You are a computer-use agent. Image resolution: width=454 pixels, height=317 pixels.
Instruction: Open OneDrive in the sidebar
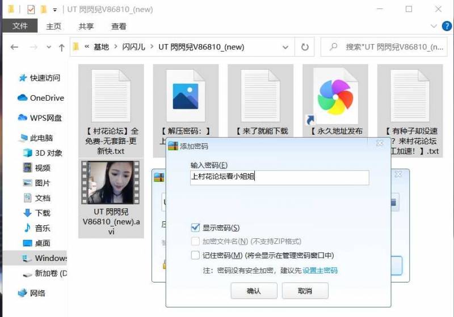click(x=47, y=98)
